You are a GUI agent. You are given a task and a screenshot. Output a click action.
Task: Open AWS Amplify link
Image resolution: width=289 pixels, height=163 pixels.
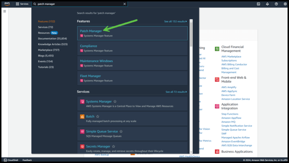[229, 87]
